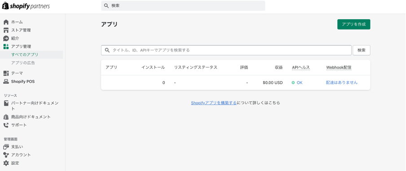This screenshot has width=406, height=171.
Task: Focus the app search field for タイトル、ID、APIキー
Action: click(x=226, y=50)
